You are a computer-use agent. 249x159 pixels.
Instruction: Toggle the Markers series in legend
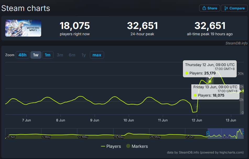click(137, 146)
